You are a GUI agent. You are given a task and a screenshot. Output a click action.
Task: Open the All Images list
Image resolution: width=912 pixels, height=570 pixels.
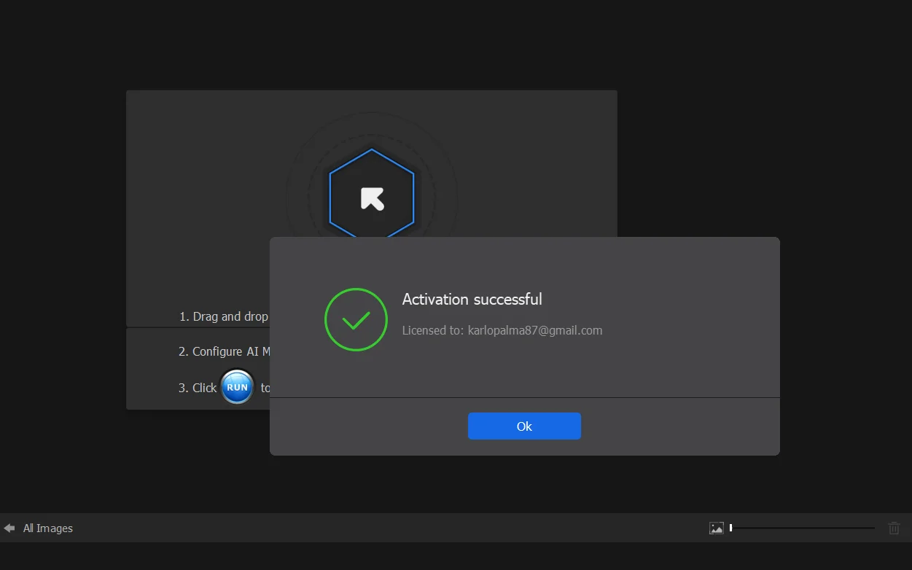tap(48, 528)
